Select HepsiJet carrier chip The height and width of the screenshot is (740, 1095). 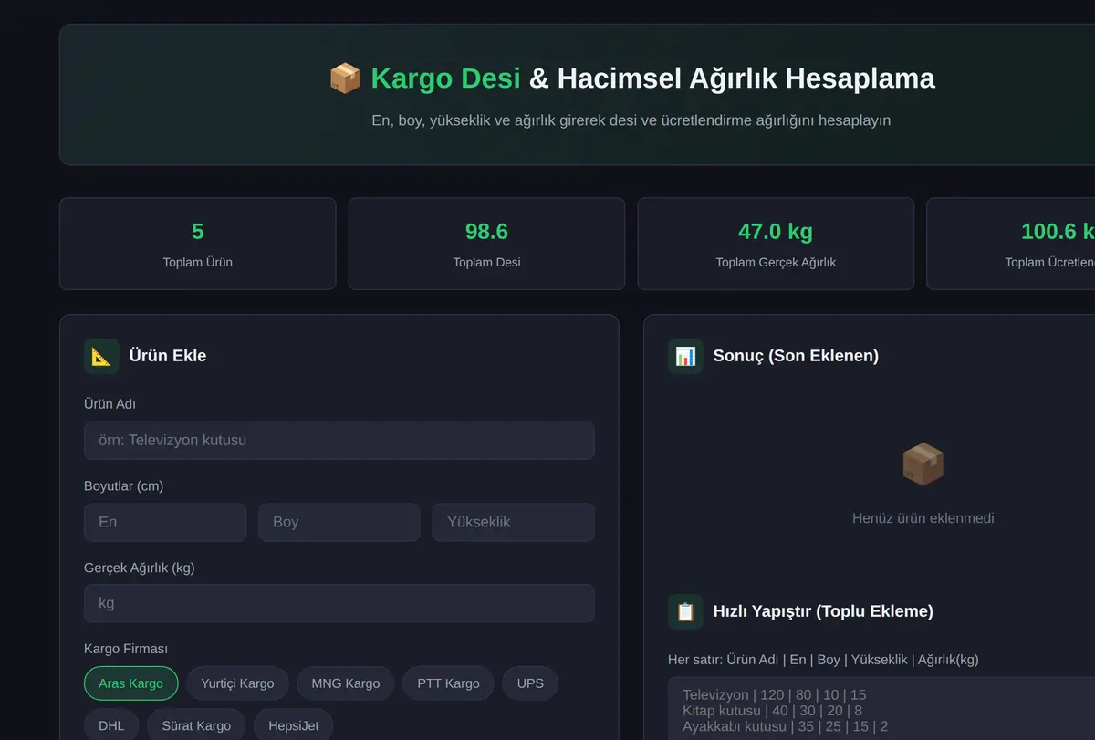[294, 725]
